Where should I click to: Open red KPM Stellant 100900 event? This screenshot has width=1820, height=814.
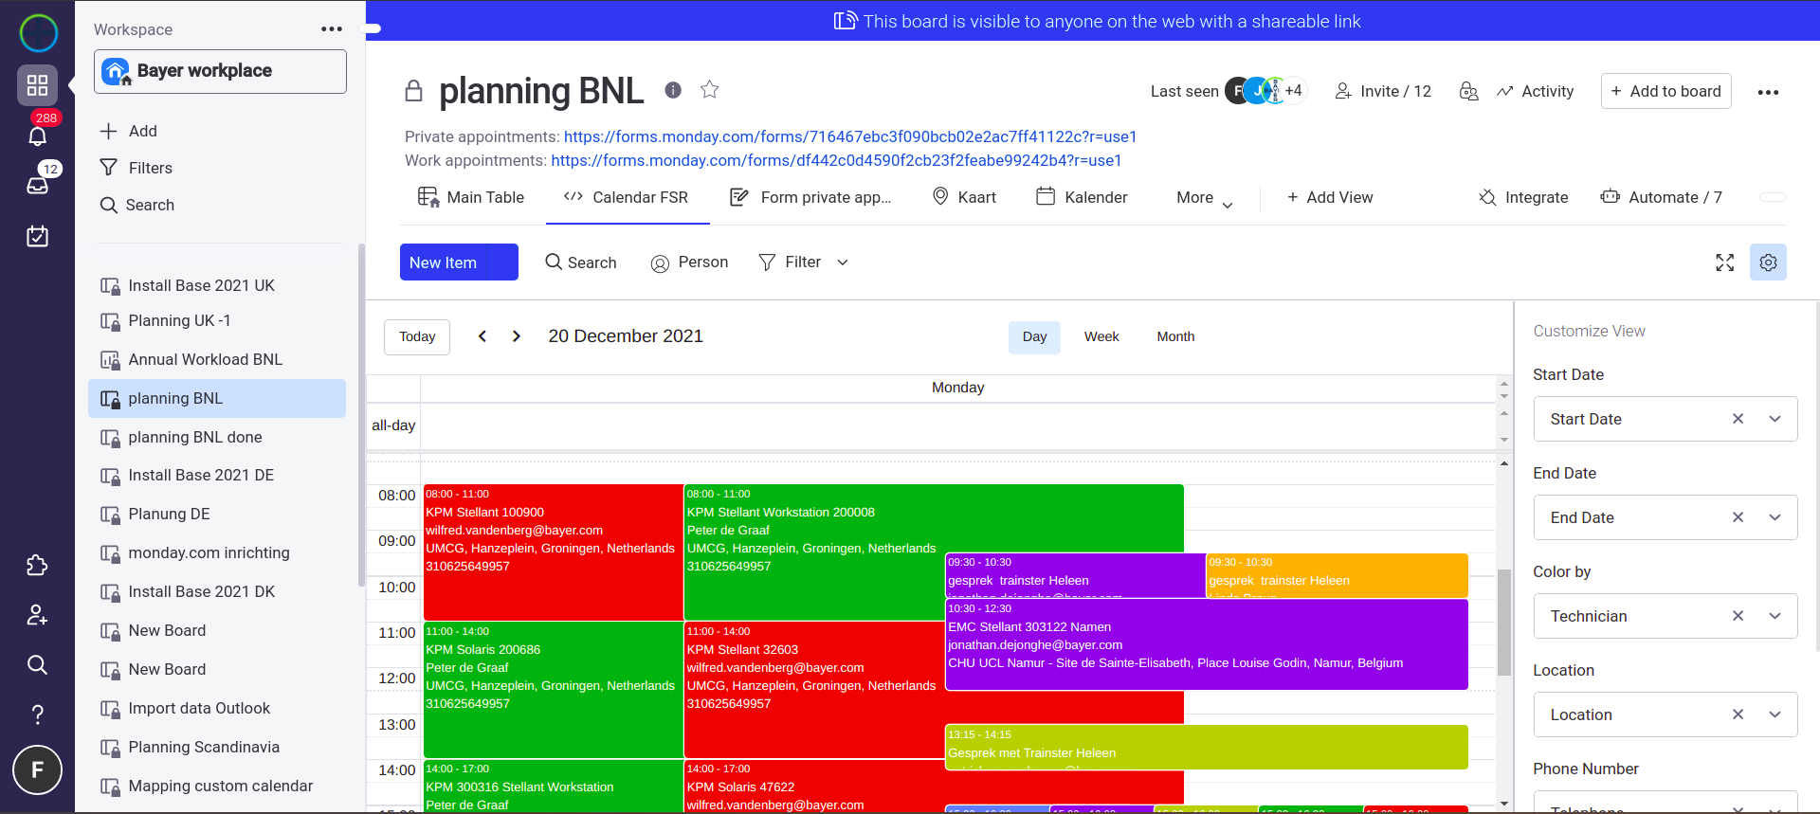click(554, 552)
